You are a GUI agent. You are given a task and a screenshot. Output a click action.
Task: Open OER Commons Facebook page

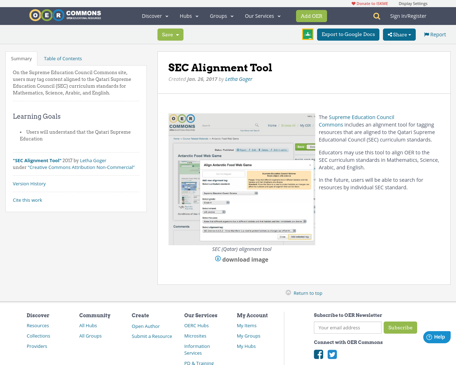(318, 354)
